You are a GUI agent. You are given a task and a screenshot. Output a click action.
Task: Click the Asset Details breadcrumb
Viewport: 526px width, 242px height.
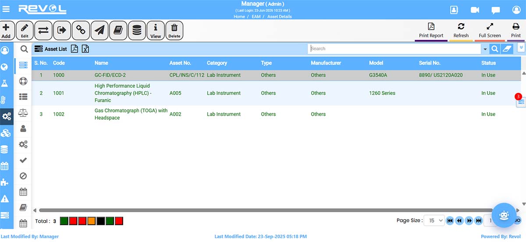click(x=279, y=17)
